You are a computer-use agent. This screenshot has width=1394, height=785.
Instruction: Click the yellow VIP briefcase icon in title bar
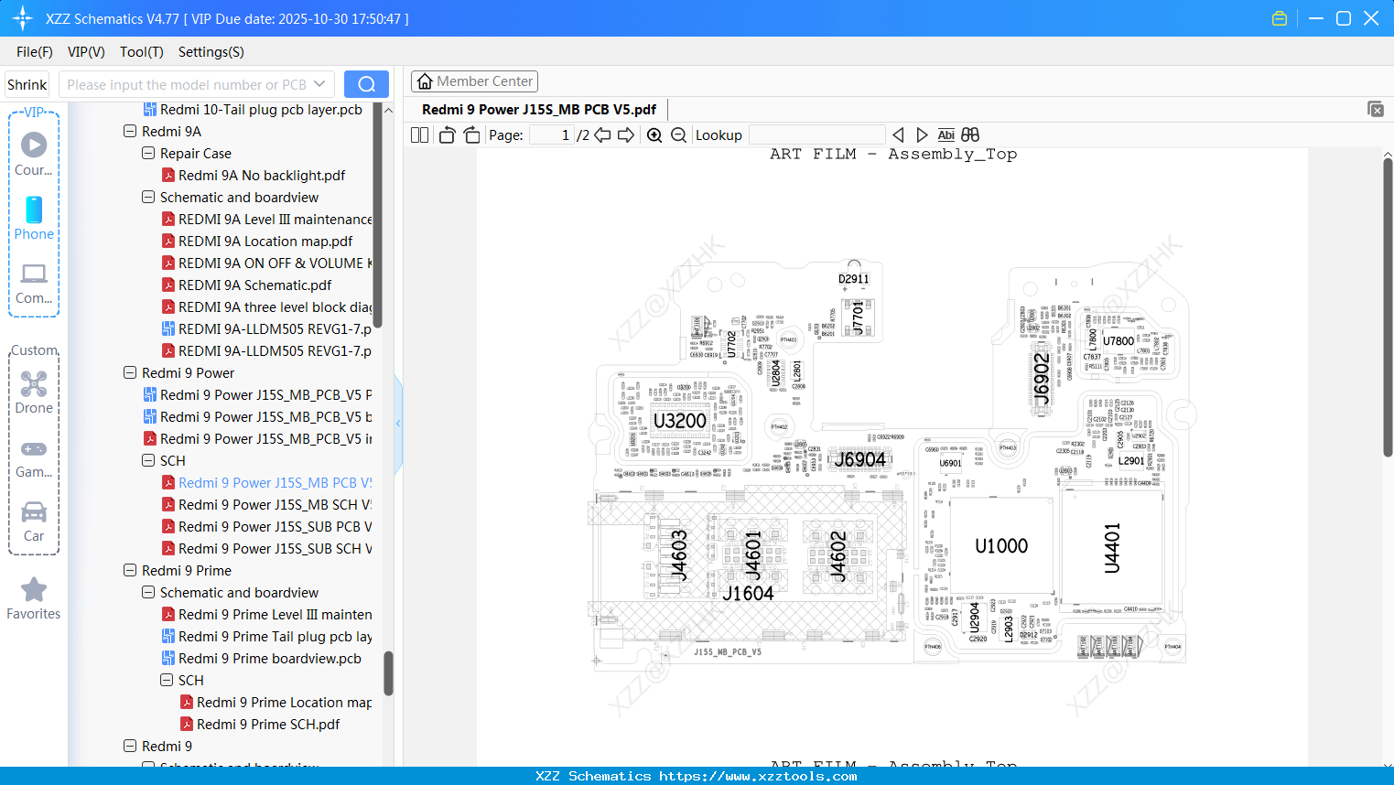1280,18
